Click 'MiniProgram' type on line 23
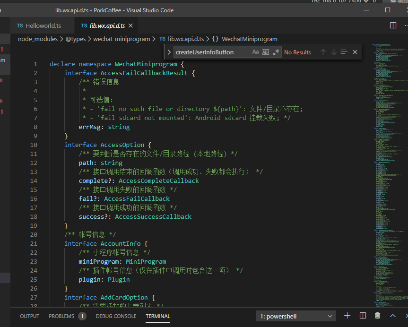This screenshot has width=408, height=327. [x=146, y=262]
